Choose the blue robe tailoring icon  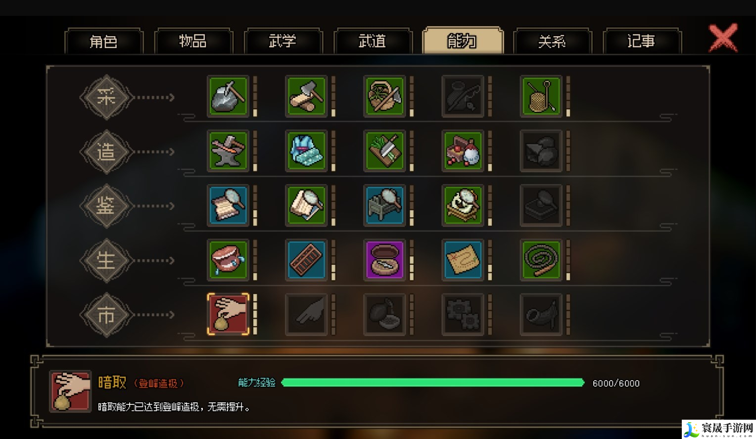pyautogui.click(x=306, y=150)
